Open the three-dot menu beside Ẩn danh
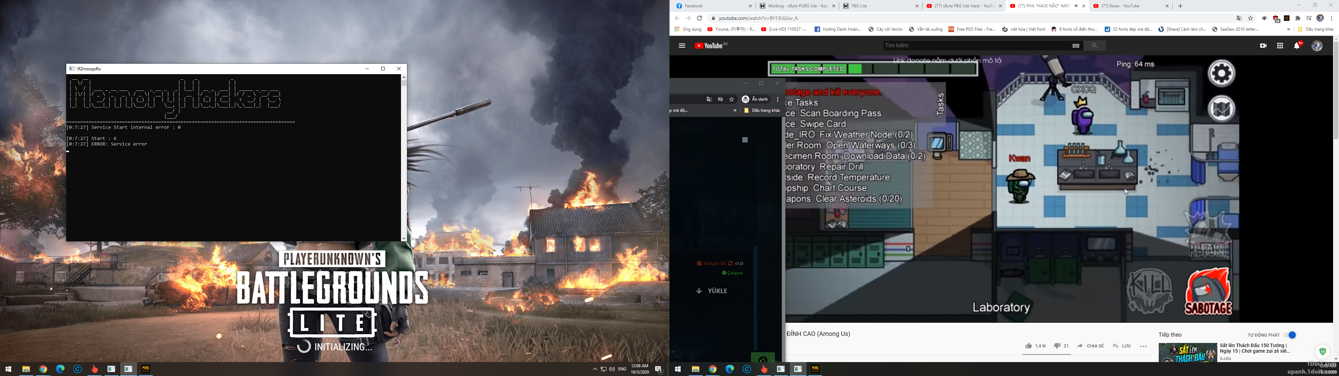Viewport: 1339px width, 376px height. click(x=778, y=99)
